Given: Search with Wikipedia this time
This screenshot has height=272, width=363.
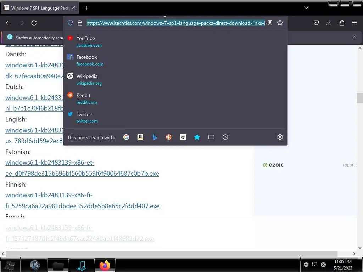Looking at the screenshot, I should coord(183,137).
